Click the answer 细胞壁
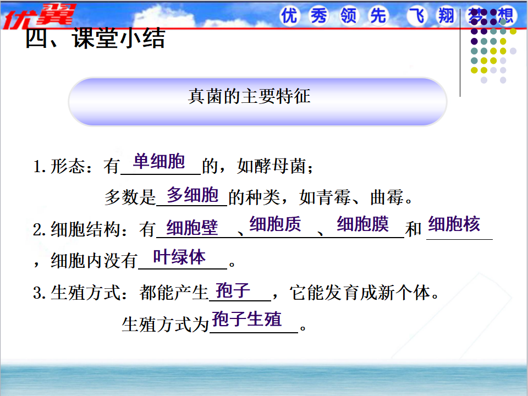The height and width of the screenshot is (396, 528). (192, 228)
